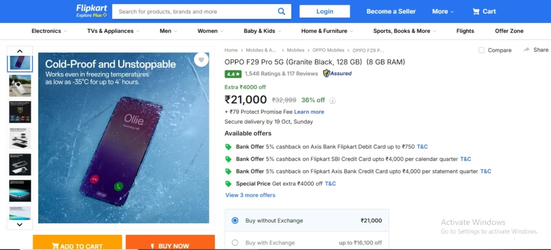
Task: Expand the Electronics category menu
Action: point(49,31)
